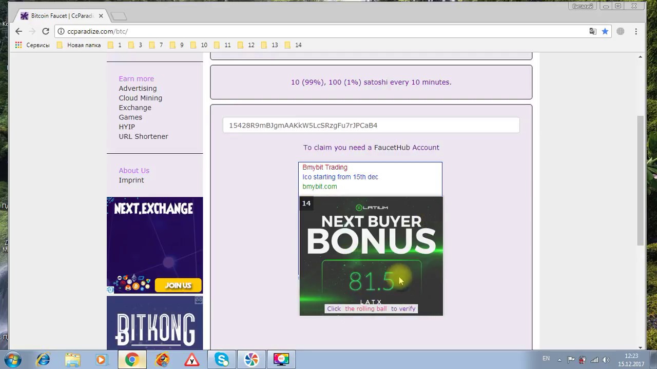Open the Exchange sidebar link

click(135, 108)
